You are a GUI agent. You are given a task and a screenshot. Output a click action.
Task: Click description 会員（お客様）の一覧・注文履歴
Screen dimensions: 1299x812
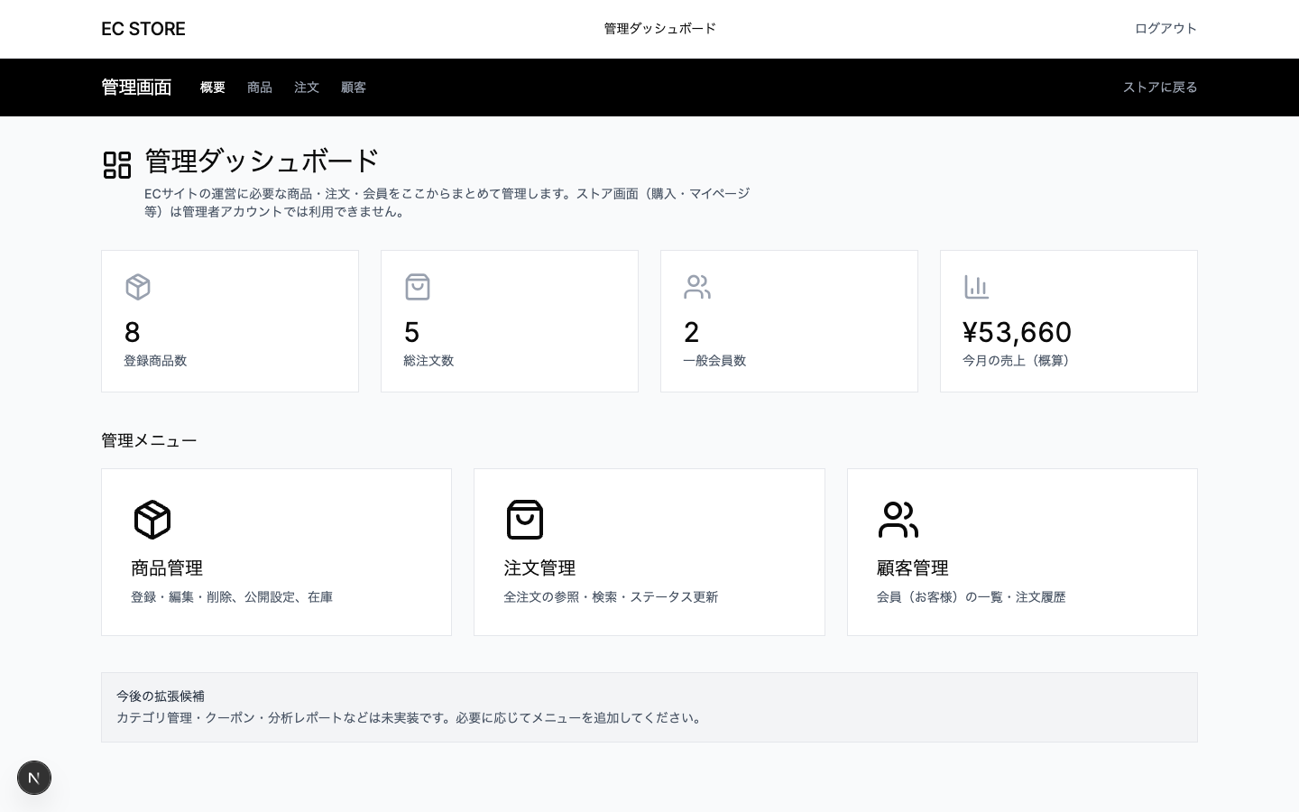pyautogui.click(x=972, y=597)
